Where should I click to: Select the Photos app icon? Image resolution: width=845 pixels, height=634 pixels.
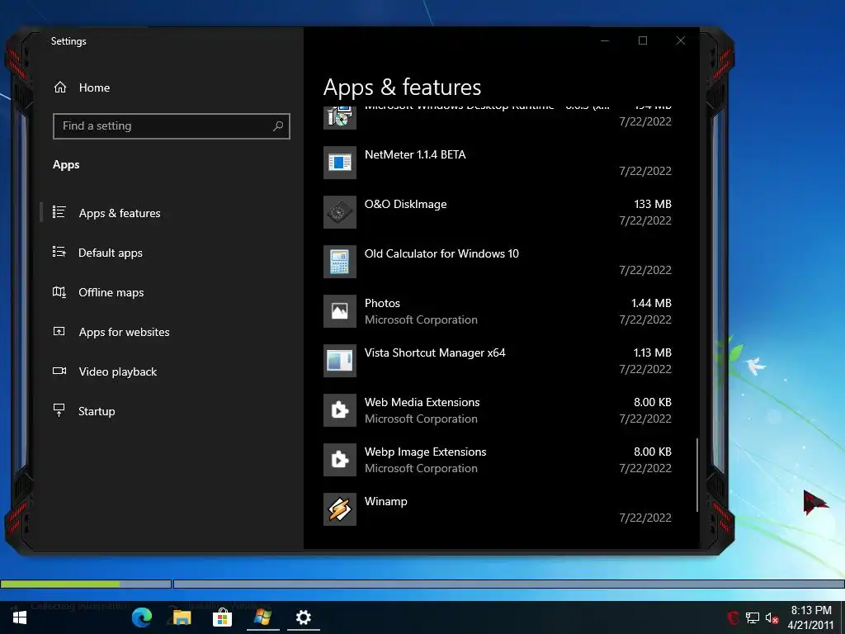(339, 311)
